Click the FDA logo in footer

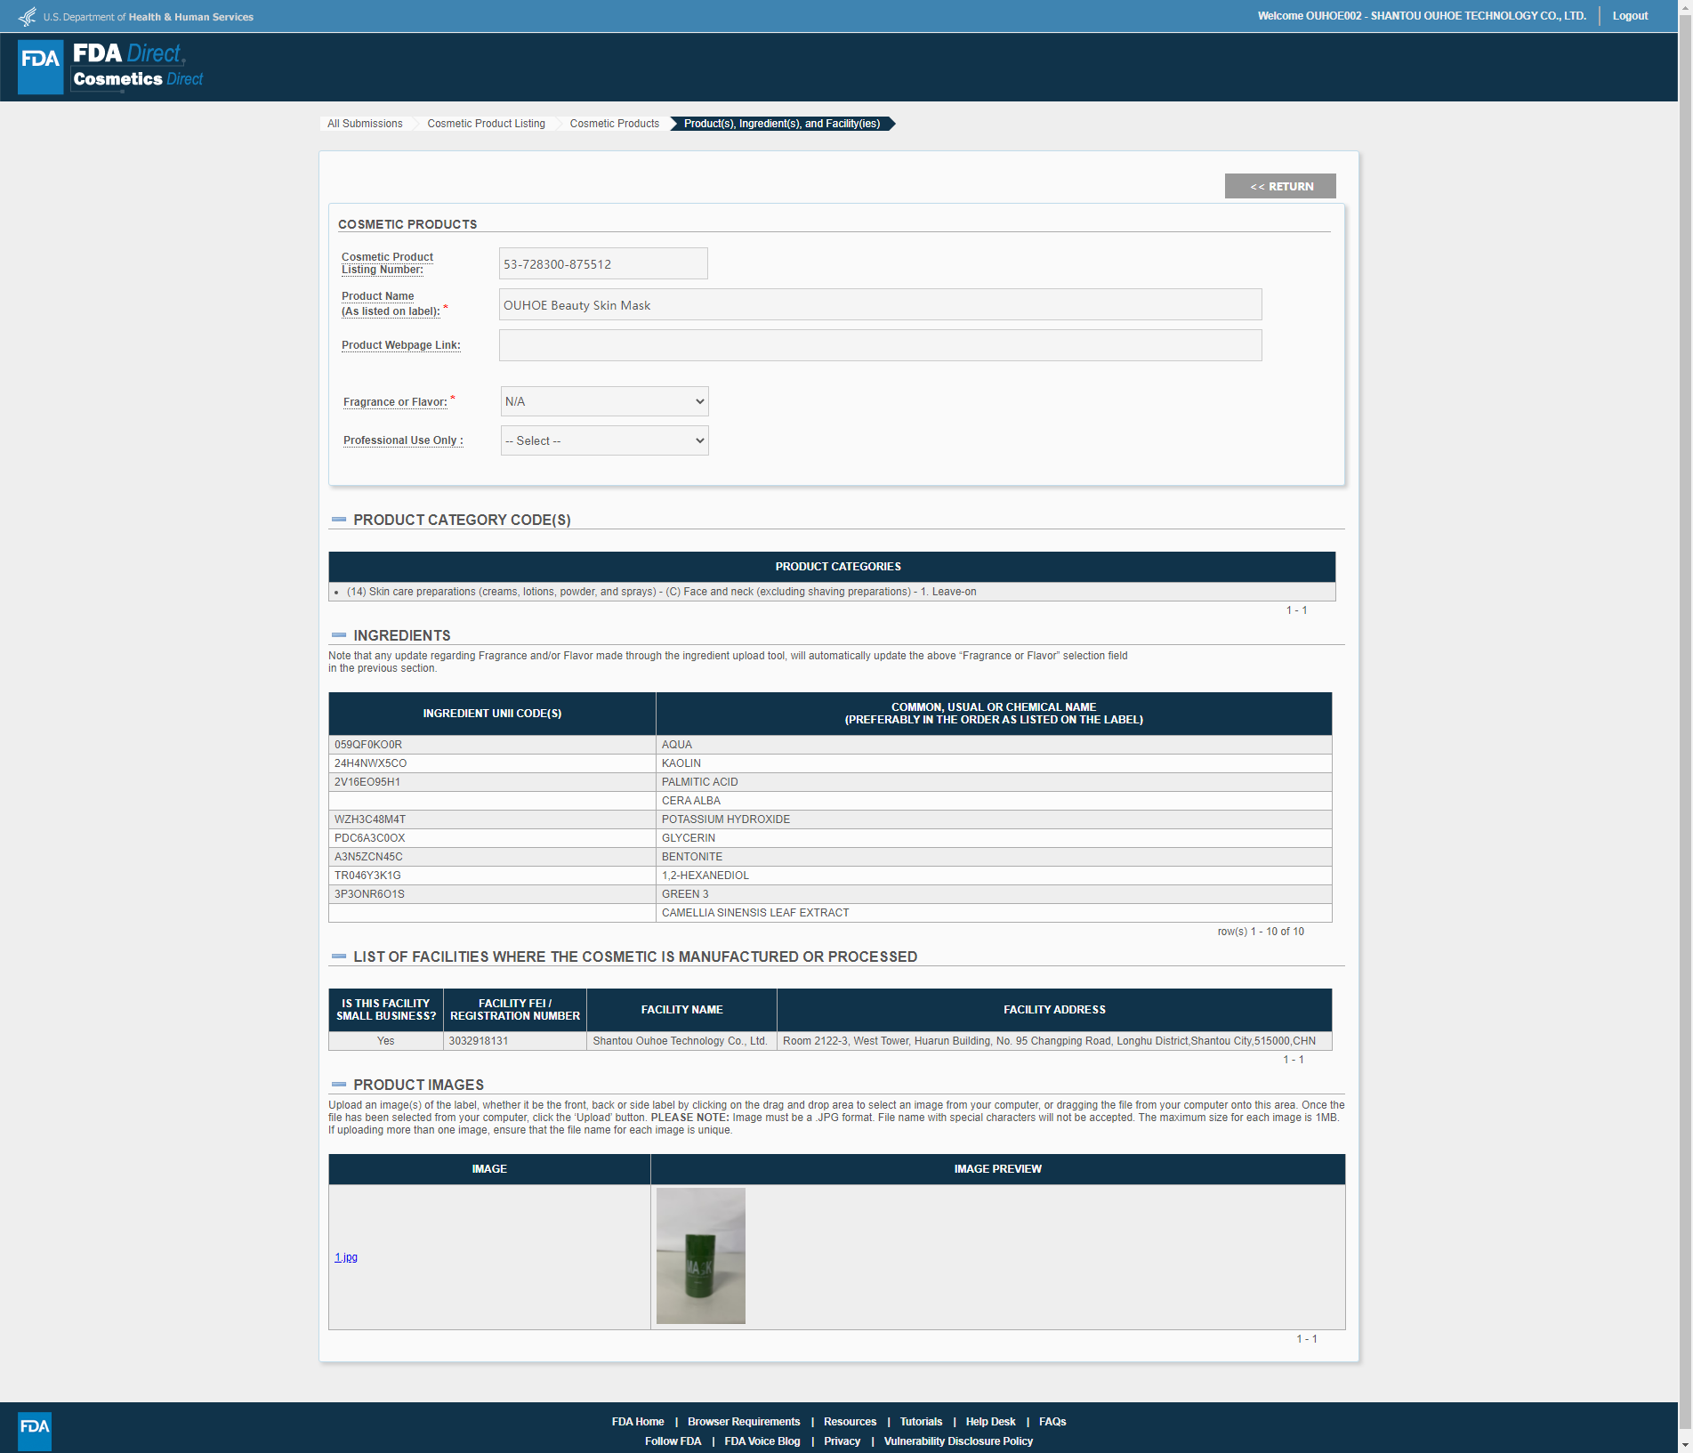(x=35, y=1431)
